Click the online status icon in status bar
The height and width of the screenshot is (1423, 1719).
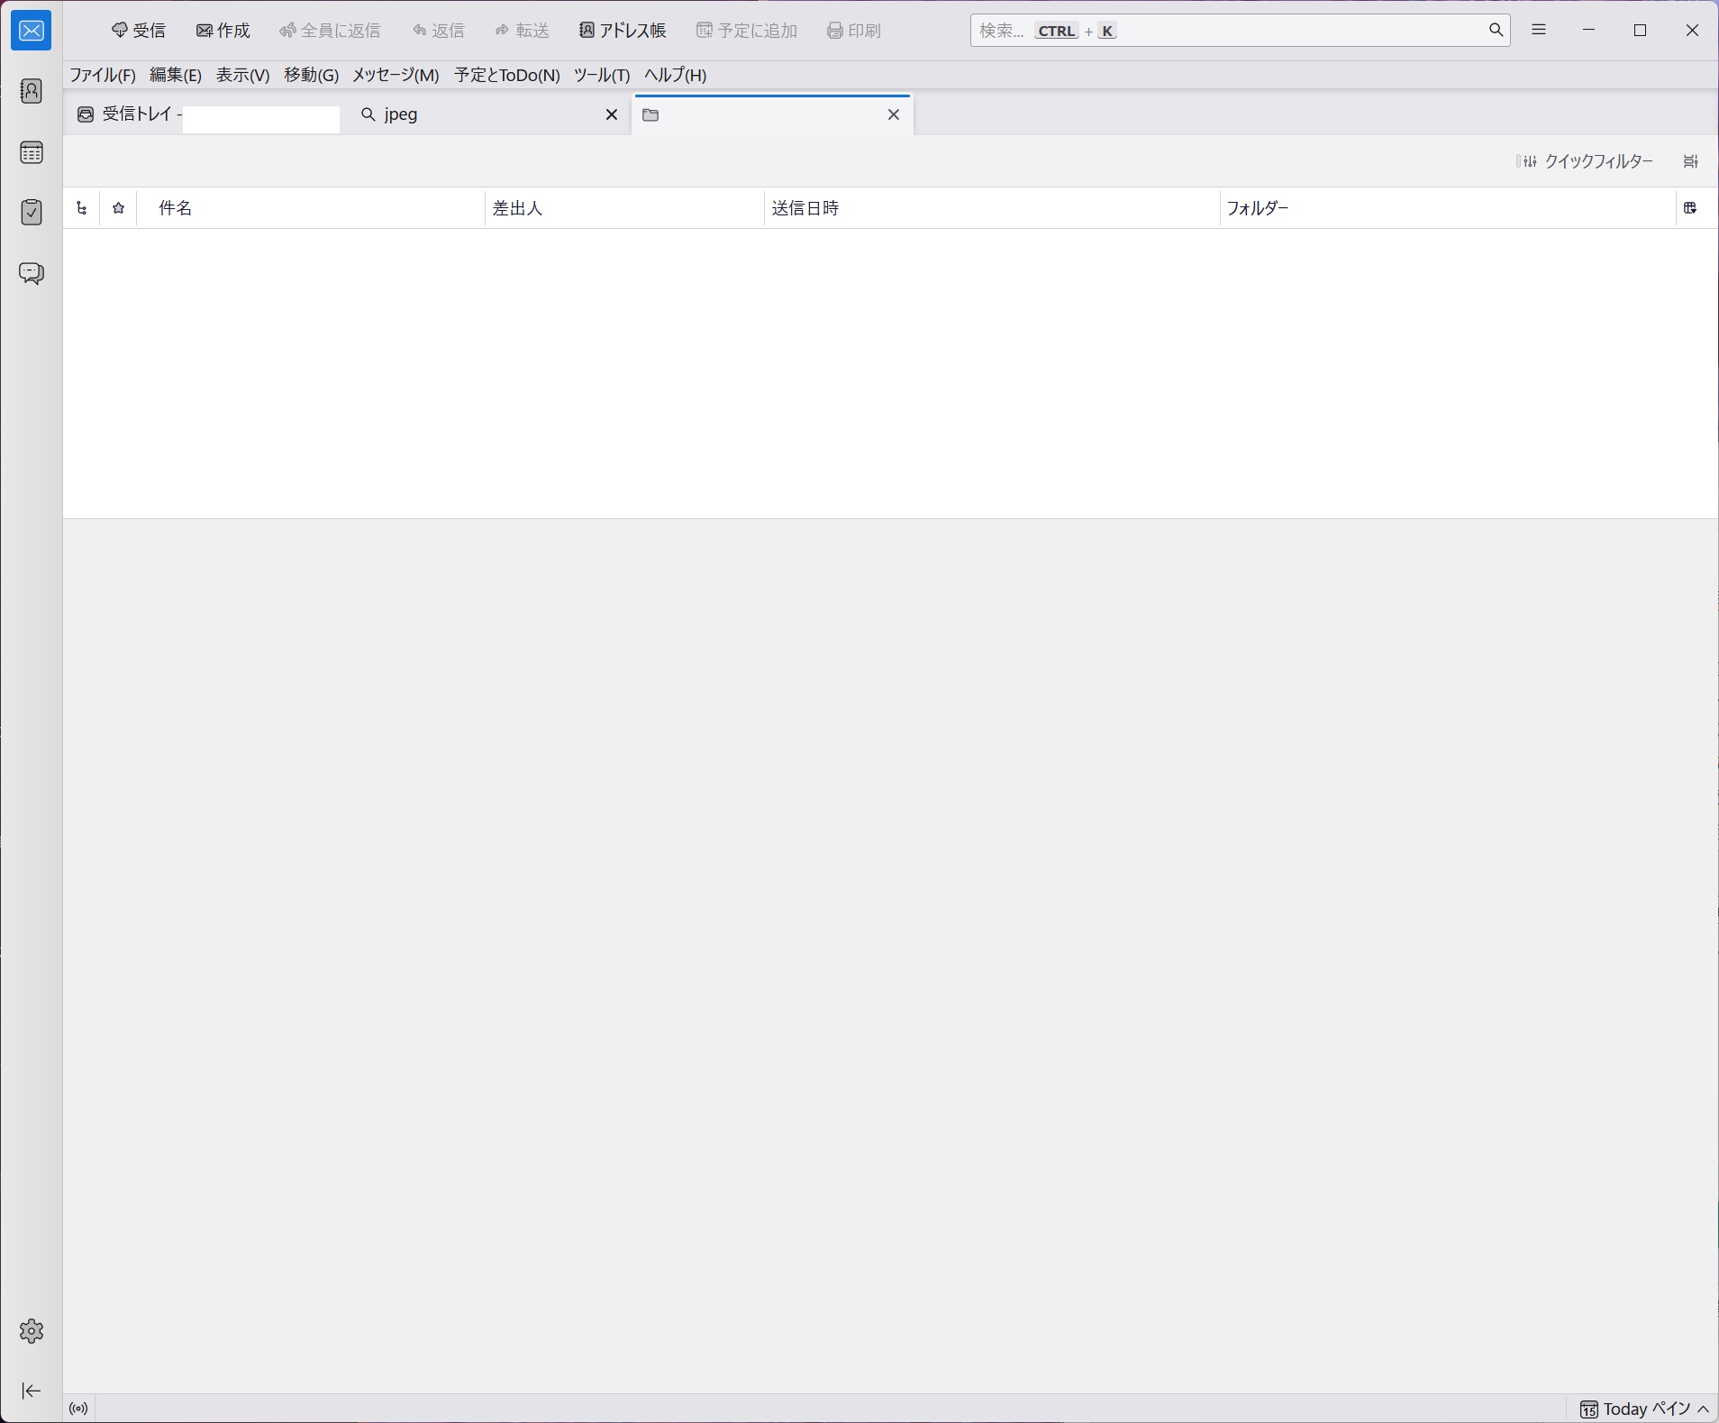click(x=78, y=1408)
